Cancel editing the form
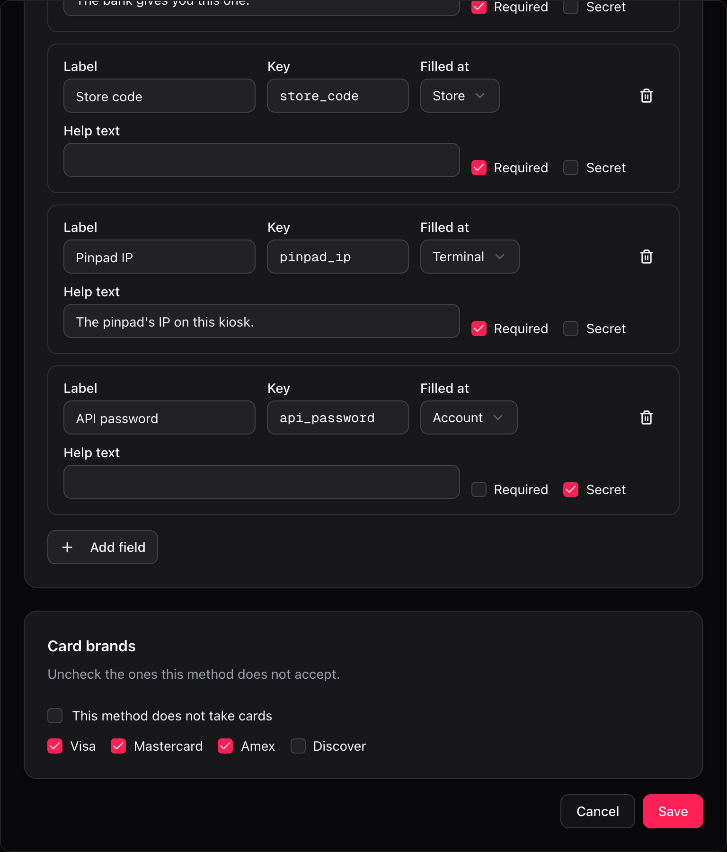Viewport: 727px width, 852px height. pos(597,811)
